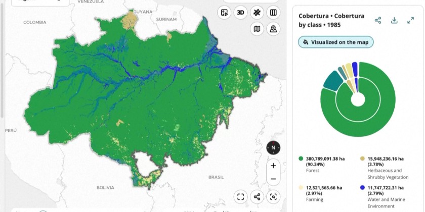The width and height of the screenshot is (425, 212).
Task: Open the image export map tool
Action: (x=224, y=13)
